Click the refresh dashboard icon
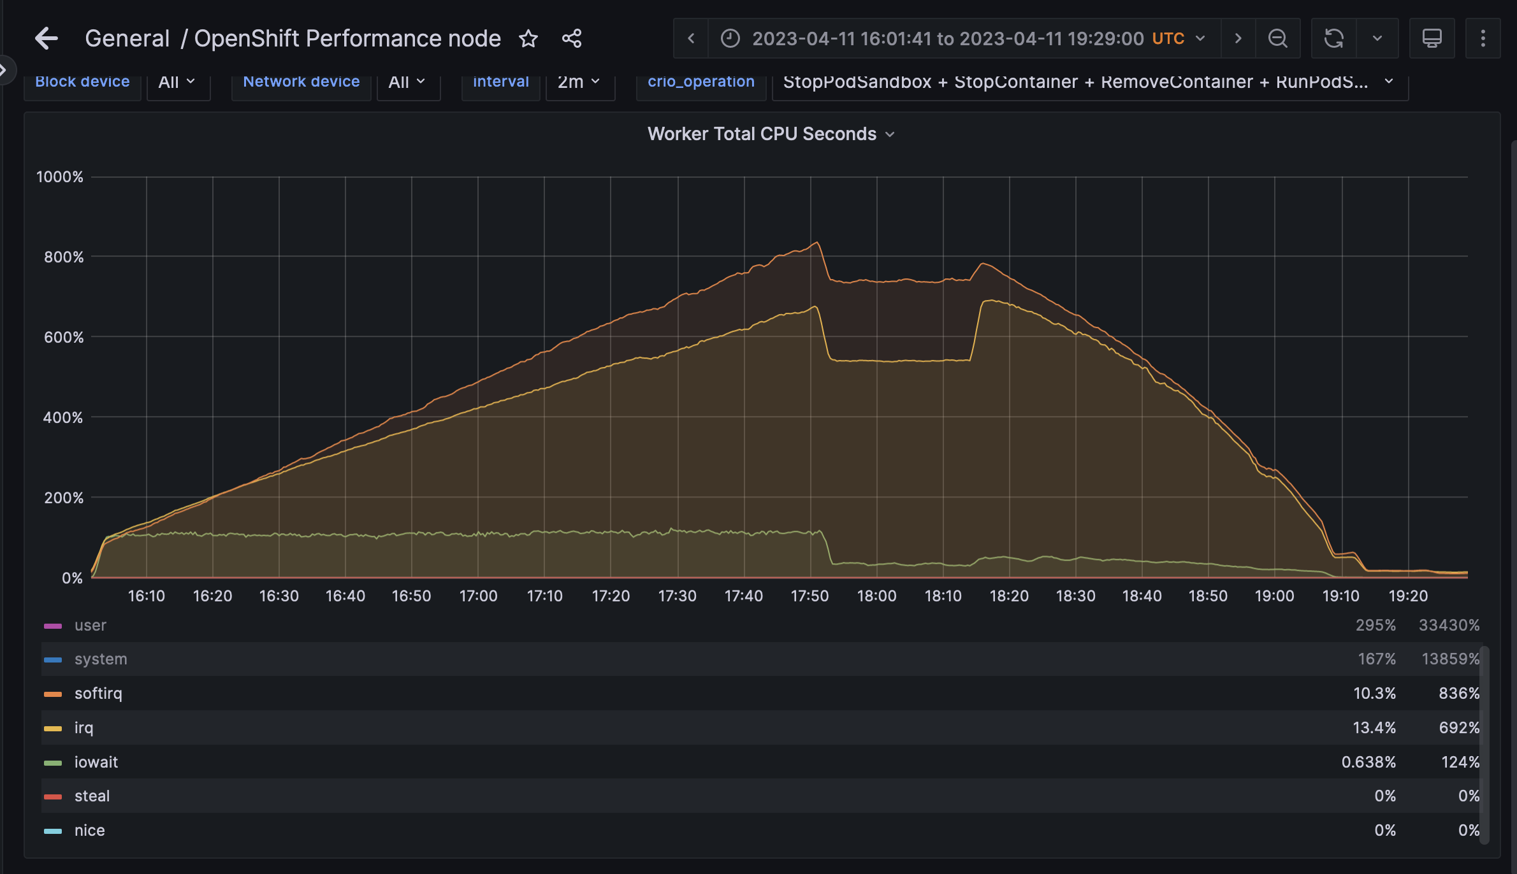Image resolution: width=1517 pixels, height=874 pixels. point(1333,39)
